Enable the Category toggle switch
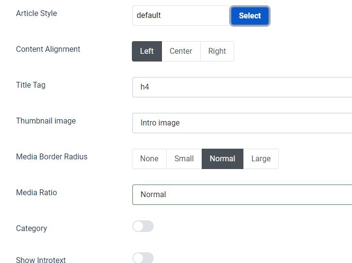 point(143,226)
